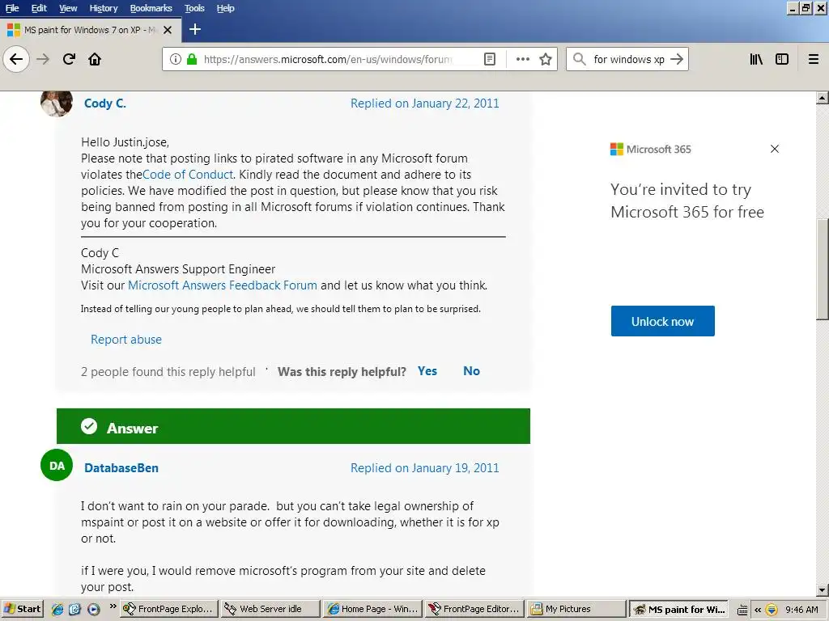829x621 pixels.
Task: Bookmark this page with the star icon
Action: tap(546, 59)
